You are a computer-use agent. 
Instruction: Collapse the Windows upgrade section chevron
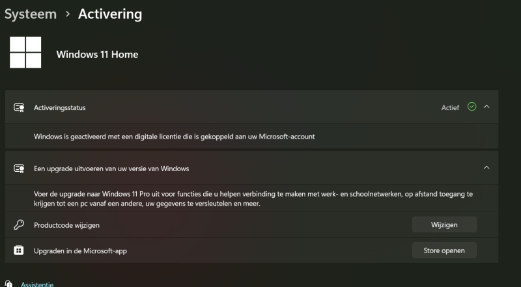point(486,168)
